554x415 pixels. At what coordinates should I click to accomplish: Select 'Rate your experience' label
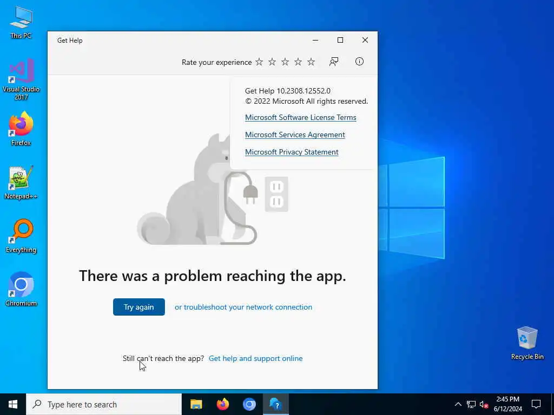click(x=216, y=62)
